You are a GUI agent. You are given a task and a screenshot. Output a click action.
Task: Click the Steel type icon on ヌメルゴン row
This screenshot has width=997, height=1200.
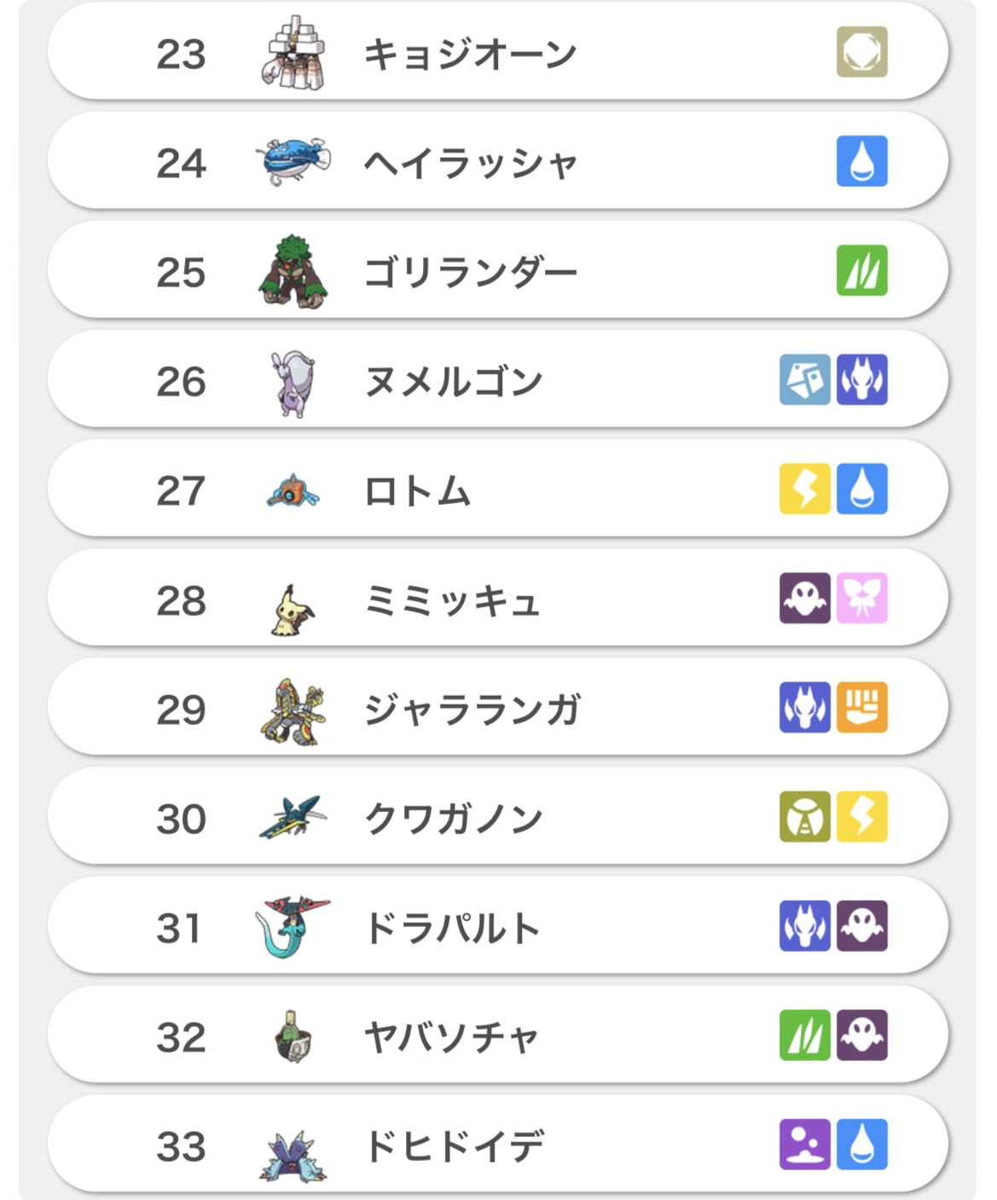tap(804, 380)
